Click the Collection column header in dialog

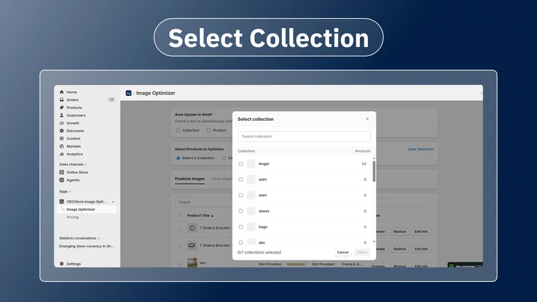pos(246,151)
